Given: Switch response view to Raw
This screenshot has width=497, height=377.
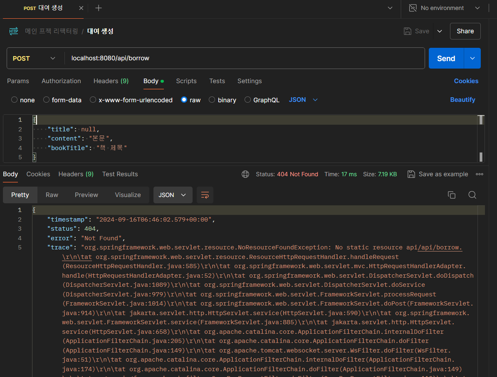Looking at the screenshot, I should tap(52, 195).
